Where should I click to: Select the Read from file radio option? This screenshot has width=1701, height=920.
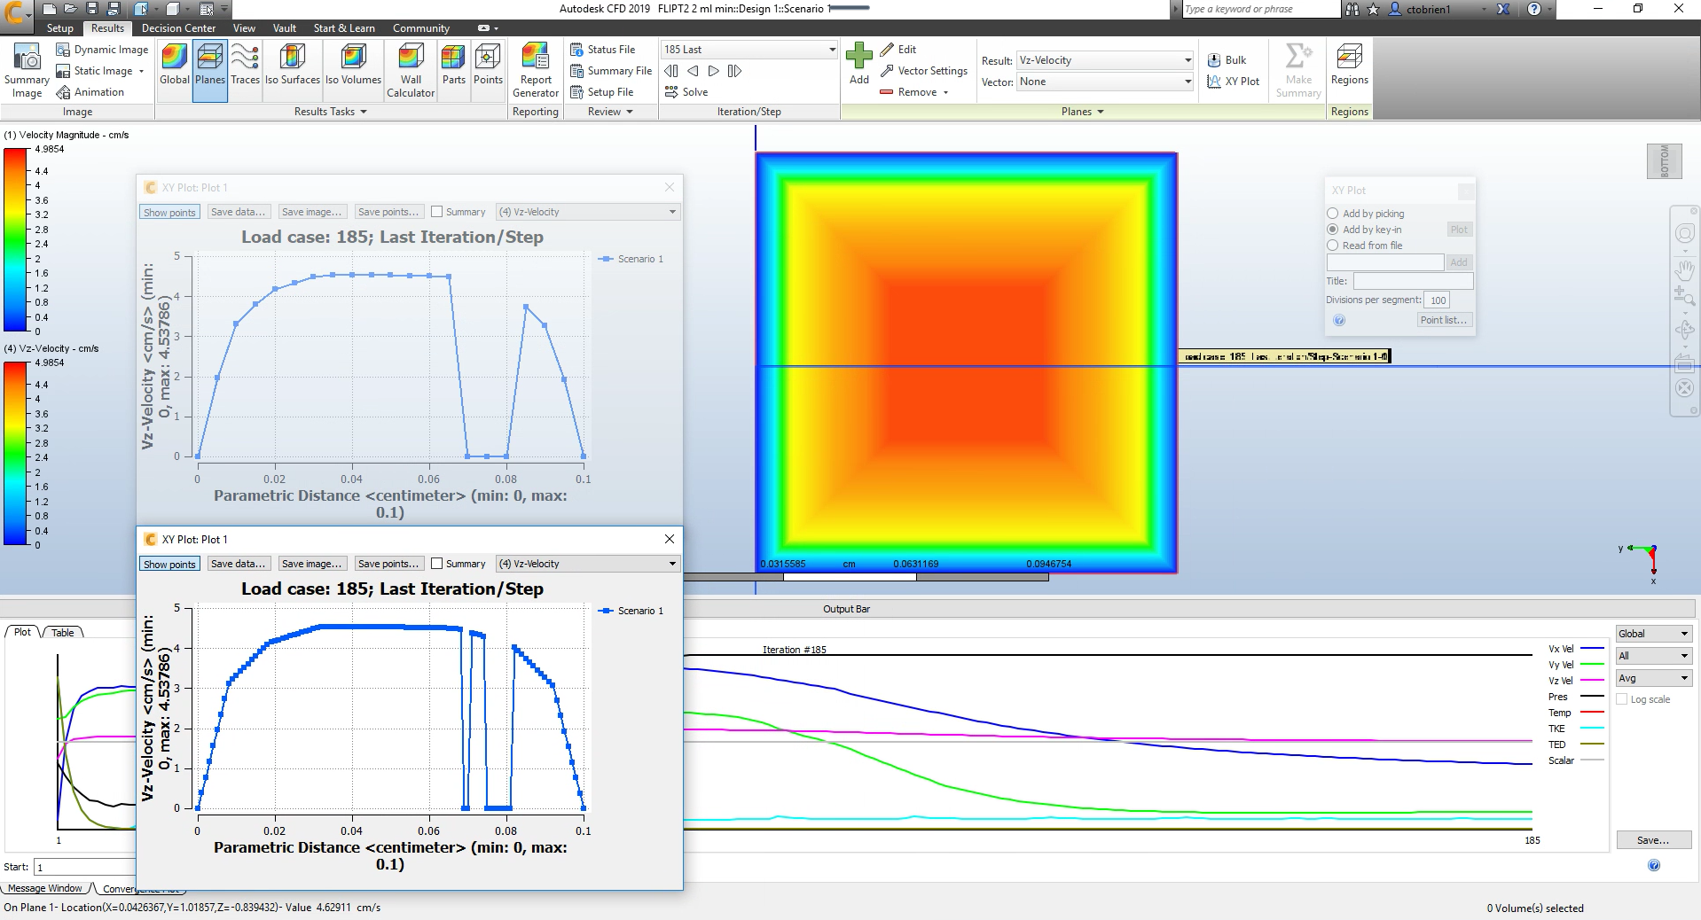pyautogui.click(x=1333, y=246)
